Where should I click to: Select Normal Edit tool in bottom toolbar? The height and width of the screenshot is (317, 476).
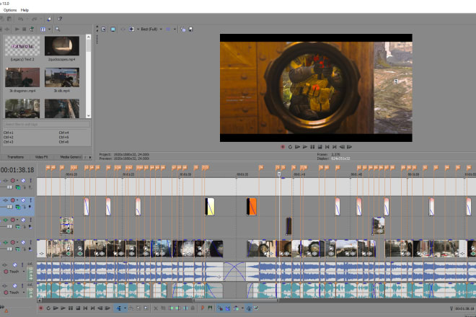119,308
